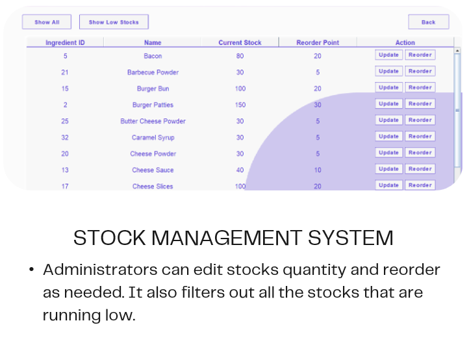The height and width of the screenshot is (349, 469).
Task: Update the Bacon stock row
Action: coord(388,55)
